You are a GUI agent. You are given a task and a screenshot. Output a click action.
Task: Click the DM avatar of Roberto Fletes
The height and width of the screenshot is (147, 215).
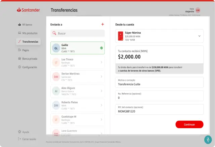click(x=56, y=105)
